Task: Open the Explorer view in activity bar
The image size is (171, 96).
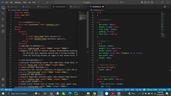Action: (3, 7)
